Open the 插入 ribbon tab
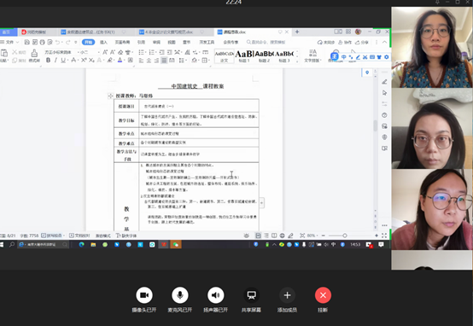 point(103,42)
